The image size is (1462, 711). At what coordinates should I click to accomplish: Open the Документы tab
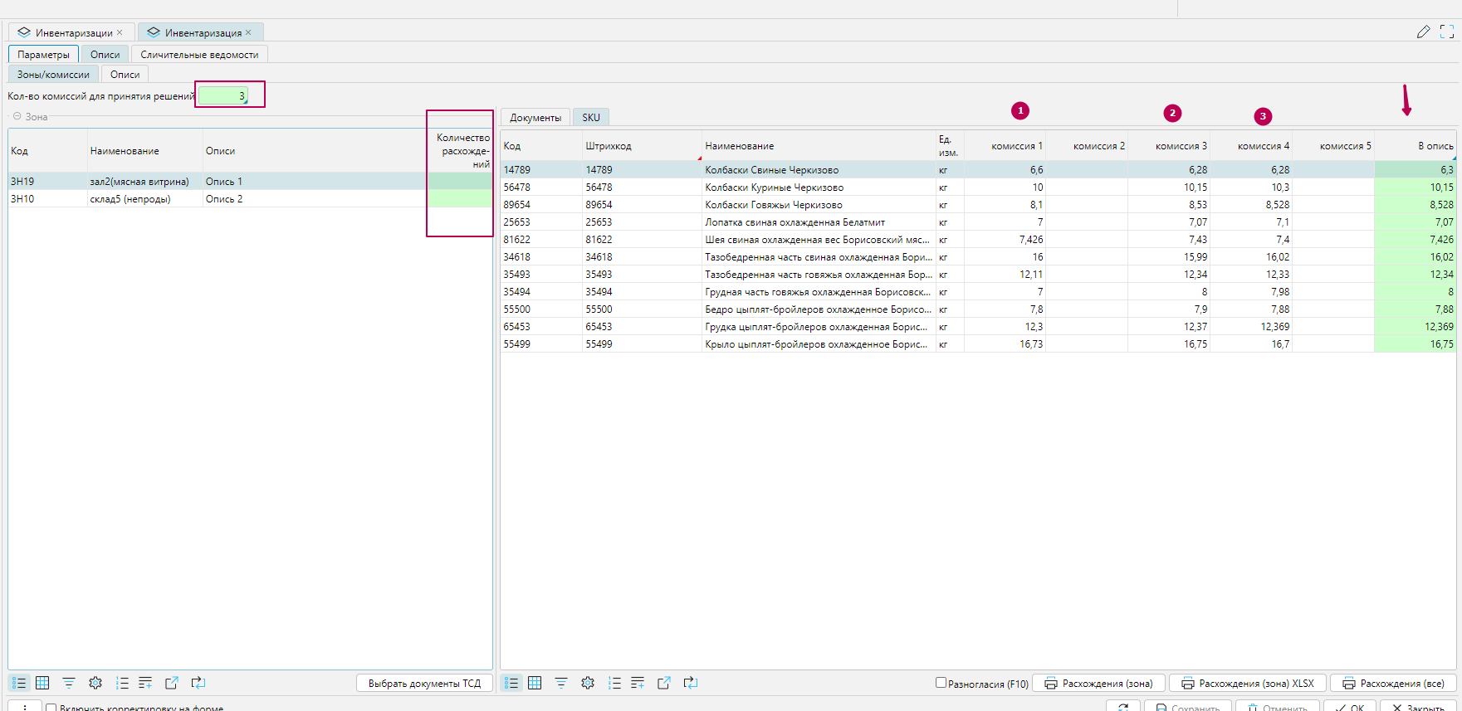click(x=535, y=118)
